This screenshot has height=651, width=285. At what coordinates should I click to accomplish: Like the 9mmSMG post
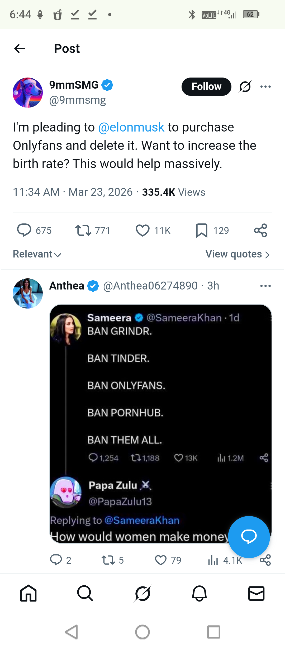[142, 230]
